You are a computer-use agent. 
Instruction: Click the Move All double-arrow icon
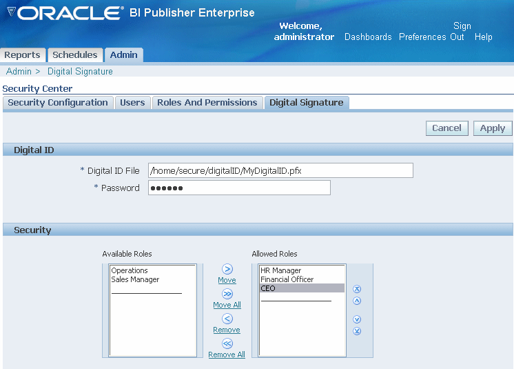click(227, 294)
